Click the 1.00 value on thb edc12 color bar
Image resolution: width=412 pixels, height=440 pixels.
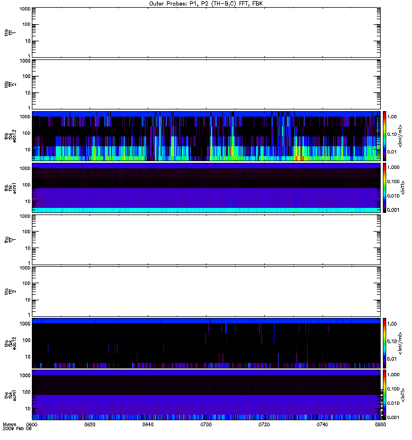tap(392, 117)
